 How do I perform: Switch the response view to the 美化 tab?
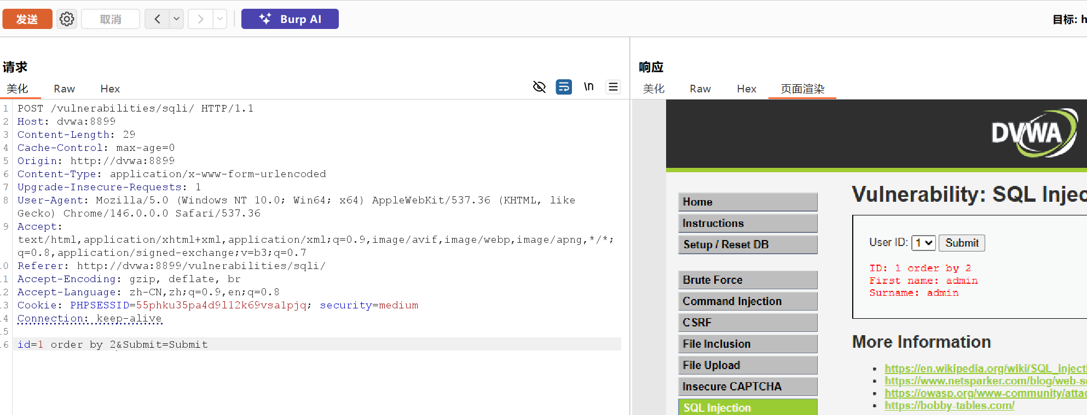pos(654,89)
